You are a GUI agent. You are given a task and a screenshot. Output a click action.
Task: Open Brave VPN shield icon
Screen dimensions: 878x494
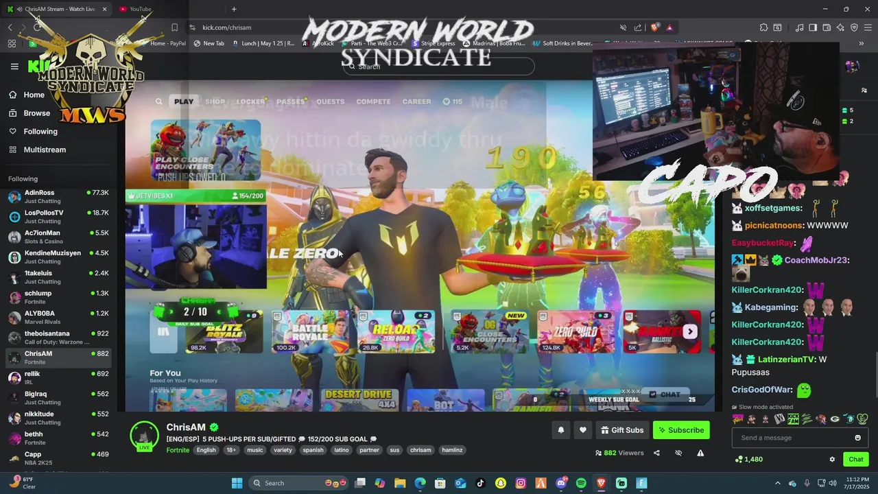click(854, 27)
